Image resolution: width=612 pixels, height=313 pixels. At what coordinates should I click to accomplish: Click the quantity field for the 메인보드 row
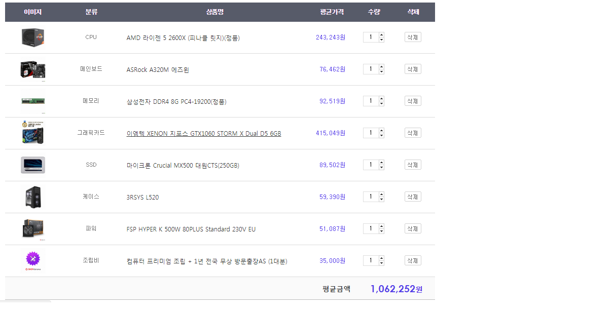371,69
